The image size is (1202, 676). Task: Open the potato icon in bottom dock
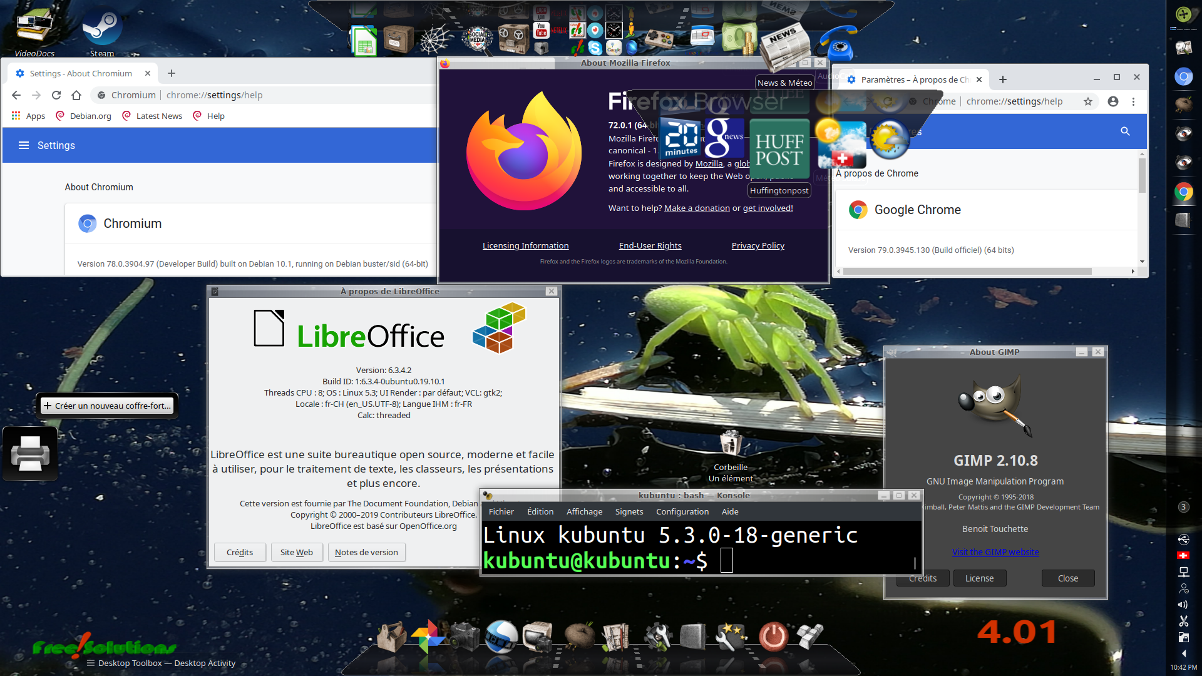pyautogui.click(x=579, y=636)
